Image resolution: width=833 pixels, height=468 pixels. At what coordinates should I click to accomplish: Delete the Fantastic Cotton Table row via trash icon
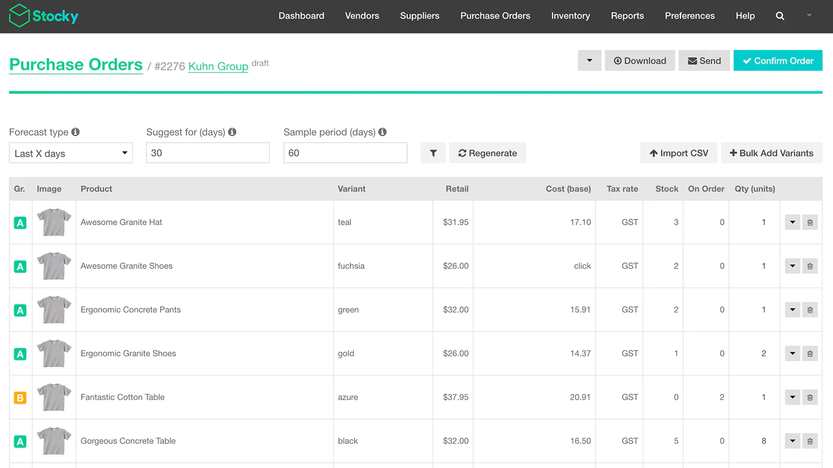[x=810, y=397]
